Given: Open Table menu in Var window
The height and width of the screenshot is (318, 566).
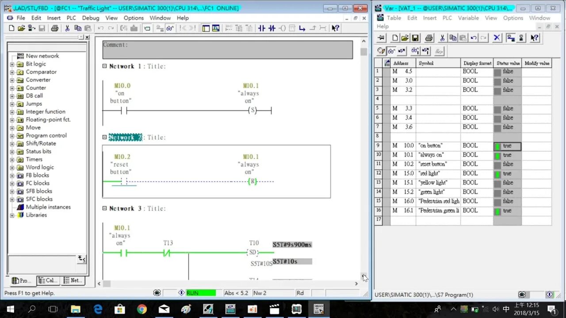Looking at the screenshot, I should 394,18.
